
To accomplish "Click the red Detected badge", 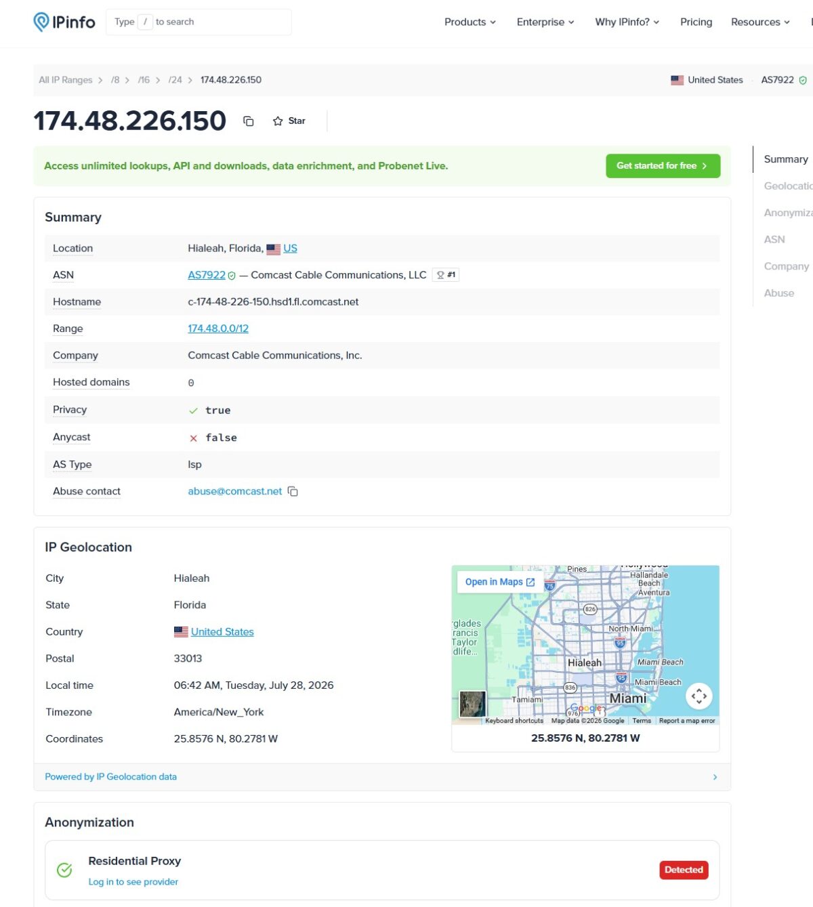I will tap(684, 870).
